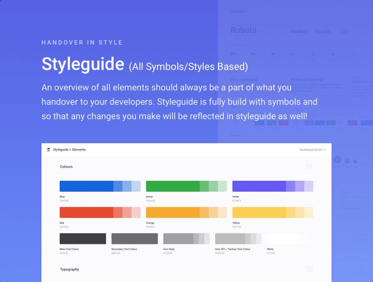Viewport: 373px width, 282px height.
Task: Choose the Icon Style grey swatch
Action: 178,238
